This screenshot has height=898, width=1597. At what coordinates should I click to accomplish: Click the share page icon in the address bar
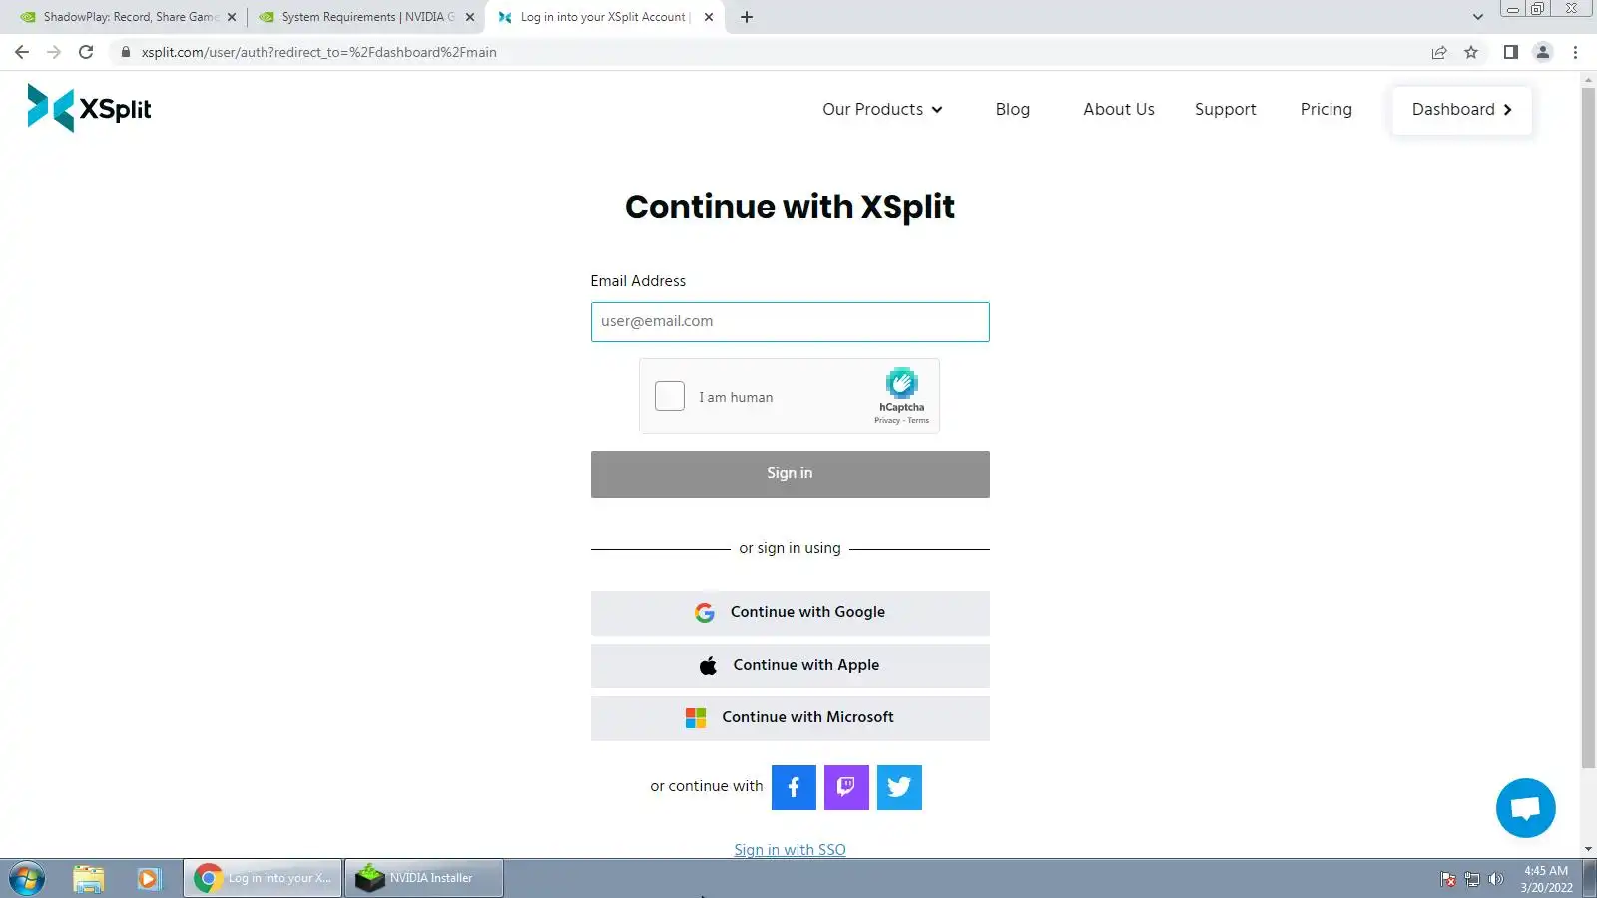pos(1439,52)
